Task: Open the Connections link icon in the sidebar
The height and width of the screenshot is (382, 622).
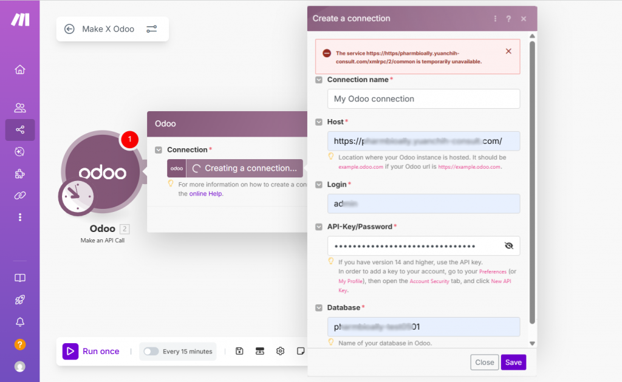Action: 20,196
